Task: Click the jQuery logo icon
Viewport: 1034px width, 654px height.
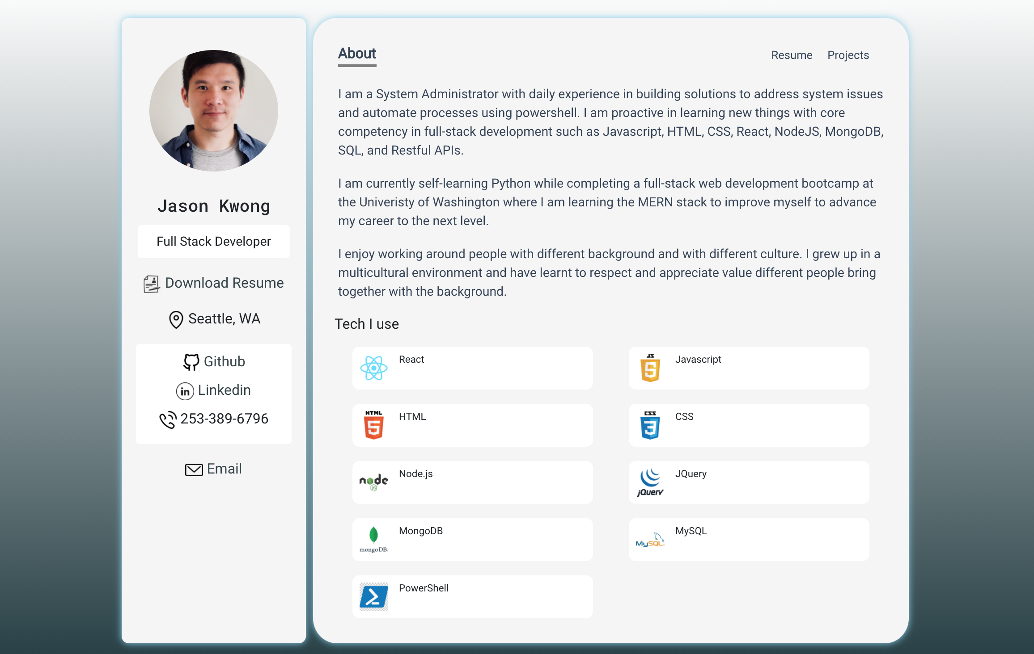Action: point(650,482)
